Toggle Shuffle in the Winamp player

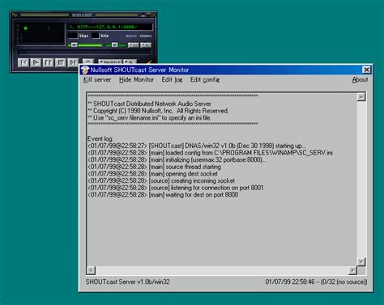click(x=110, y=61)
